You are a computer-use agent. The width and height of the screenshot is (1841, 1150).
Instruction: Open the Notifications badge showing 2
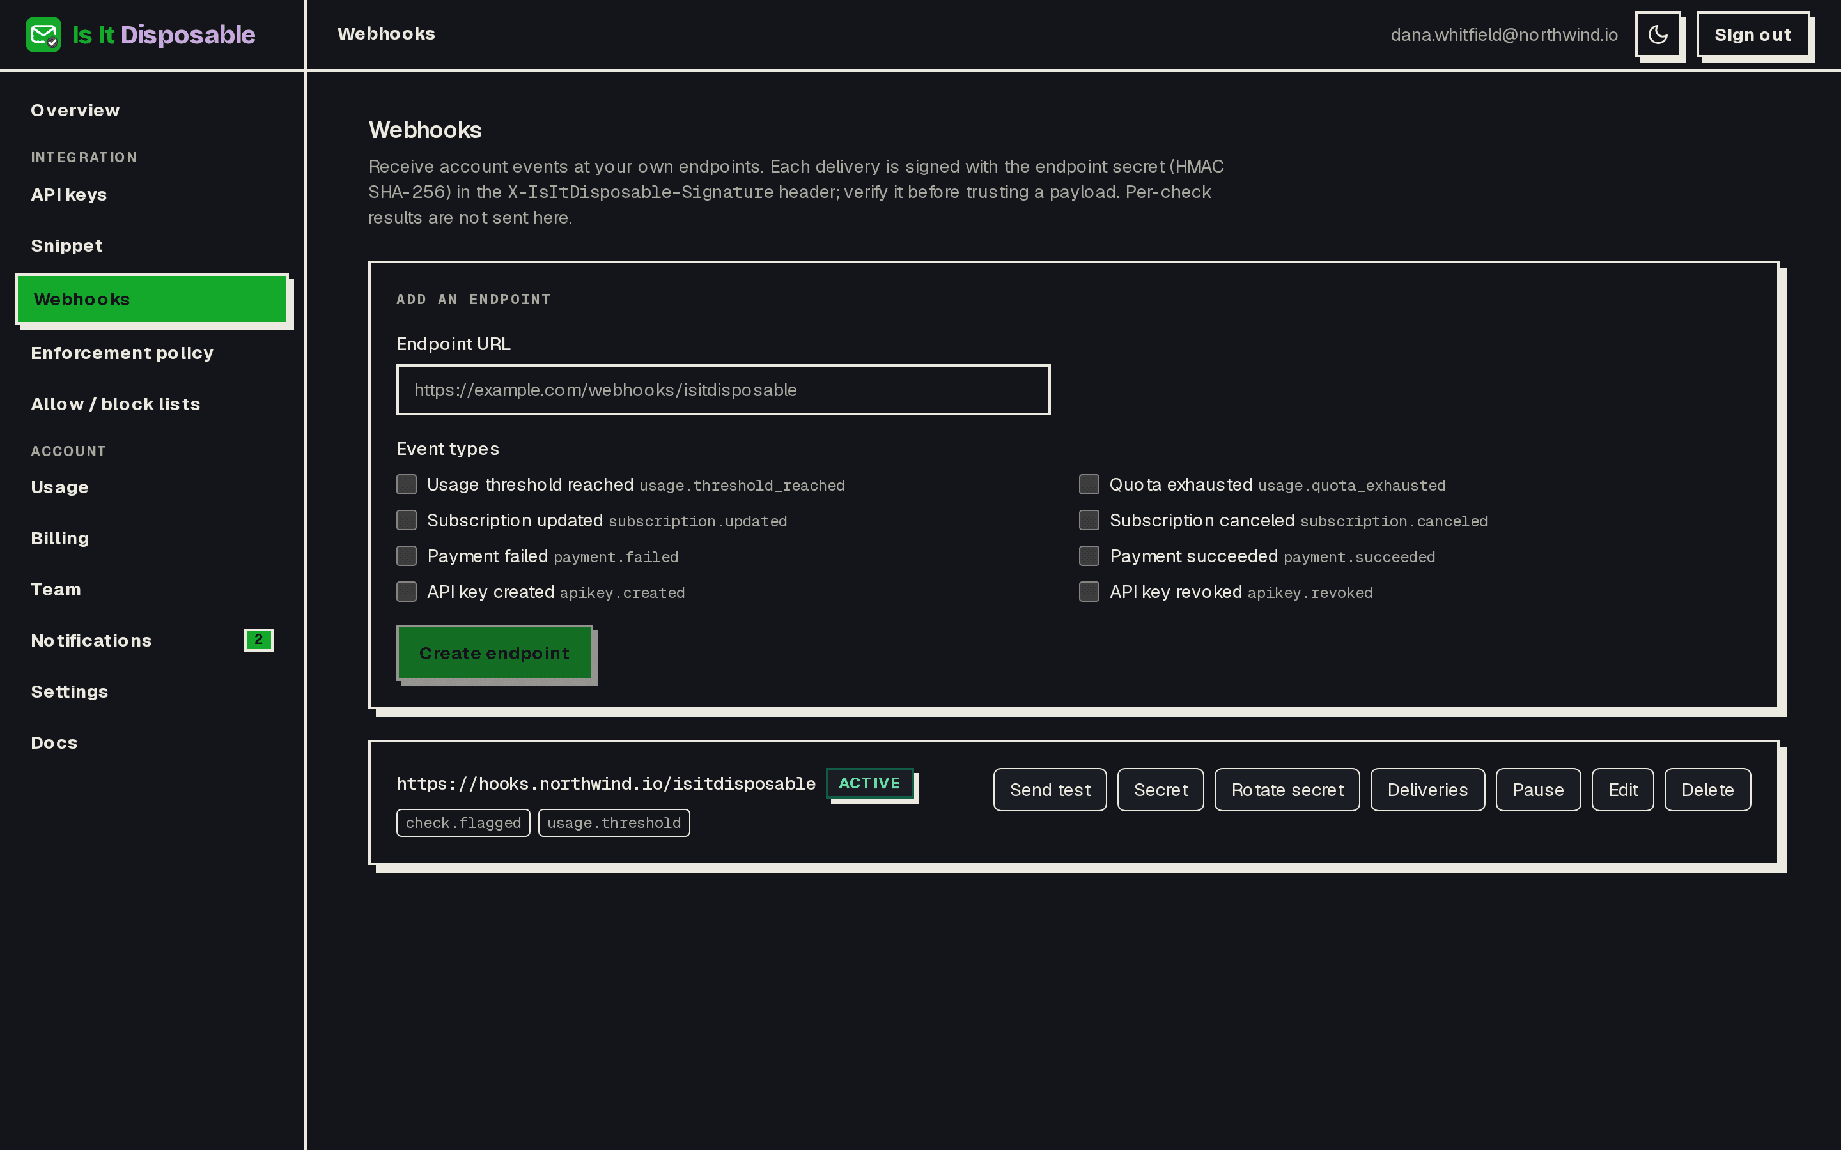click(259, 640)
